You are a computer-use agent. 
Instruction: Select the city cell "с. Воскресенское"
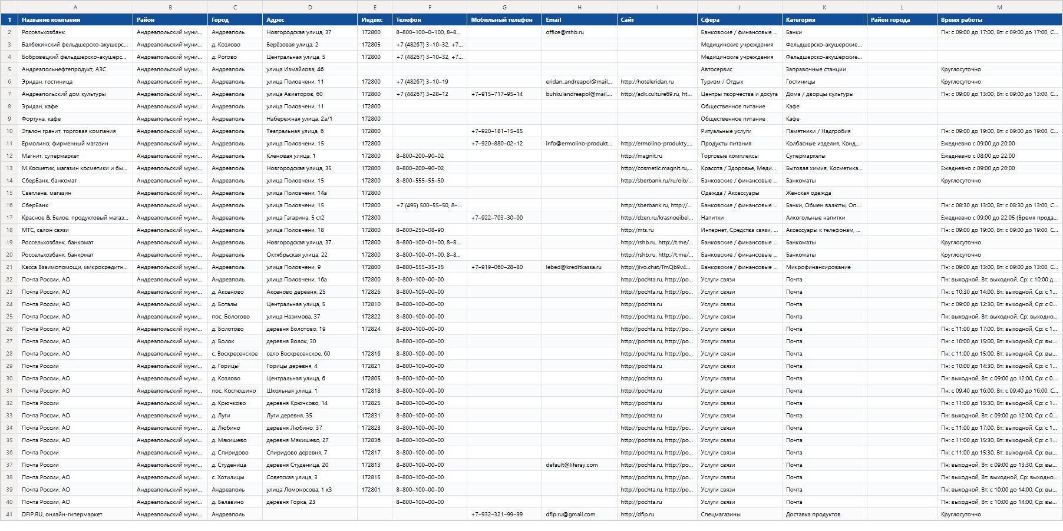(x=235, y=353)
